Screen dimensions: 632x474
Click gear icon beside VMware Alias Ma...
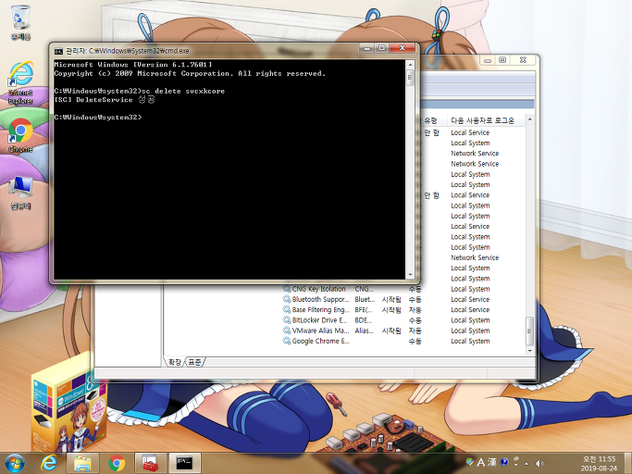click(x=287, y=331)
